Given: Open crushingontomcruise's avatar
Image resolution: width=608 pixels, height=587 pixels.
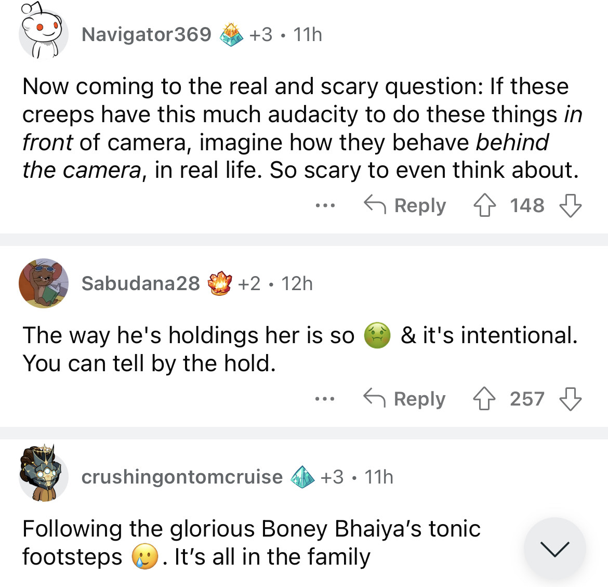Looking at the screenshot, I should [44, 474].
